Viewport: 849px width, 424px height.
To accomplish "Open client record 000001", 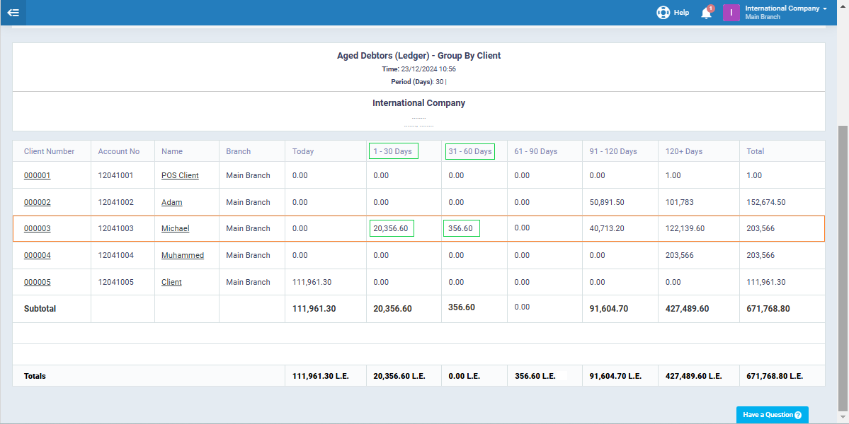I will tap(37, 175).
